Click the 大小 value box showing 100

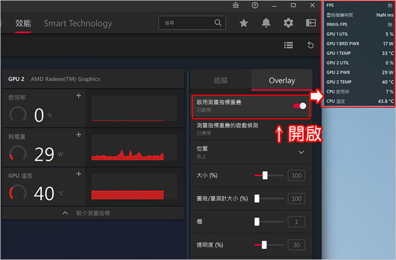tap(296, 175)
